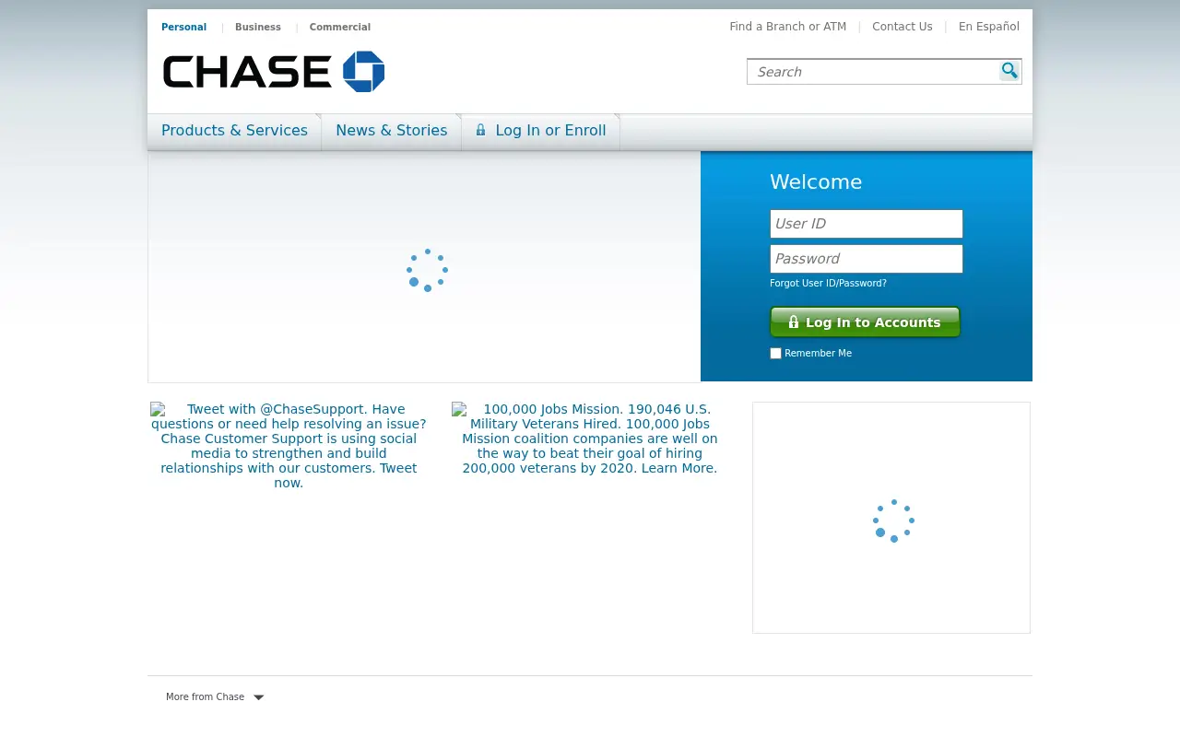Viewport: 1180px width, 737px height.
Task: Open the News & Stories menu
Action: point(391,131)
